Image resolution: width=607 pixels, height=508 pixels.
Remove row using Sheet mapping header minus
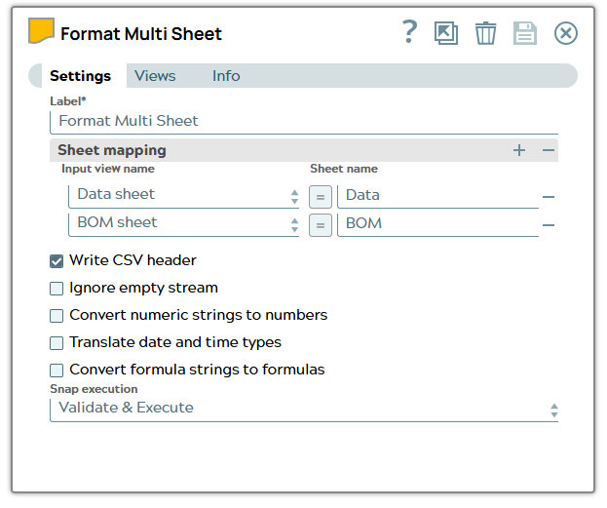coord(549,150)
